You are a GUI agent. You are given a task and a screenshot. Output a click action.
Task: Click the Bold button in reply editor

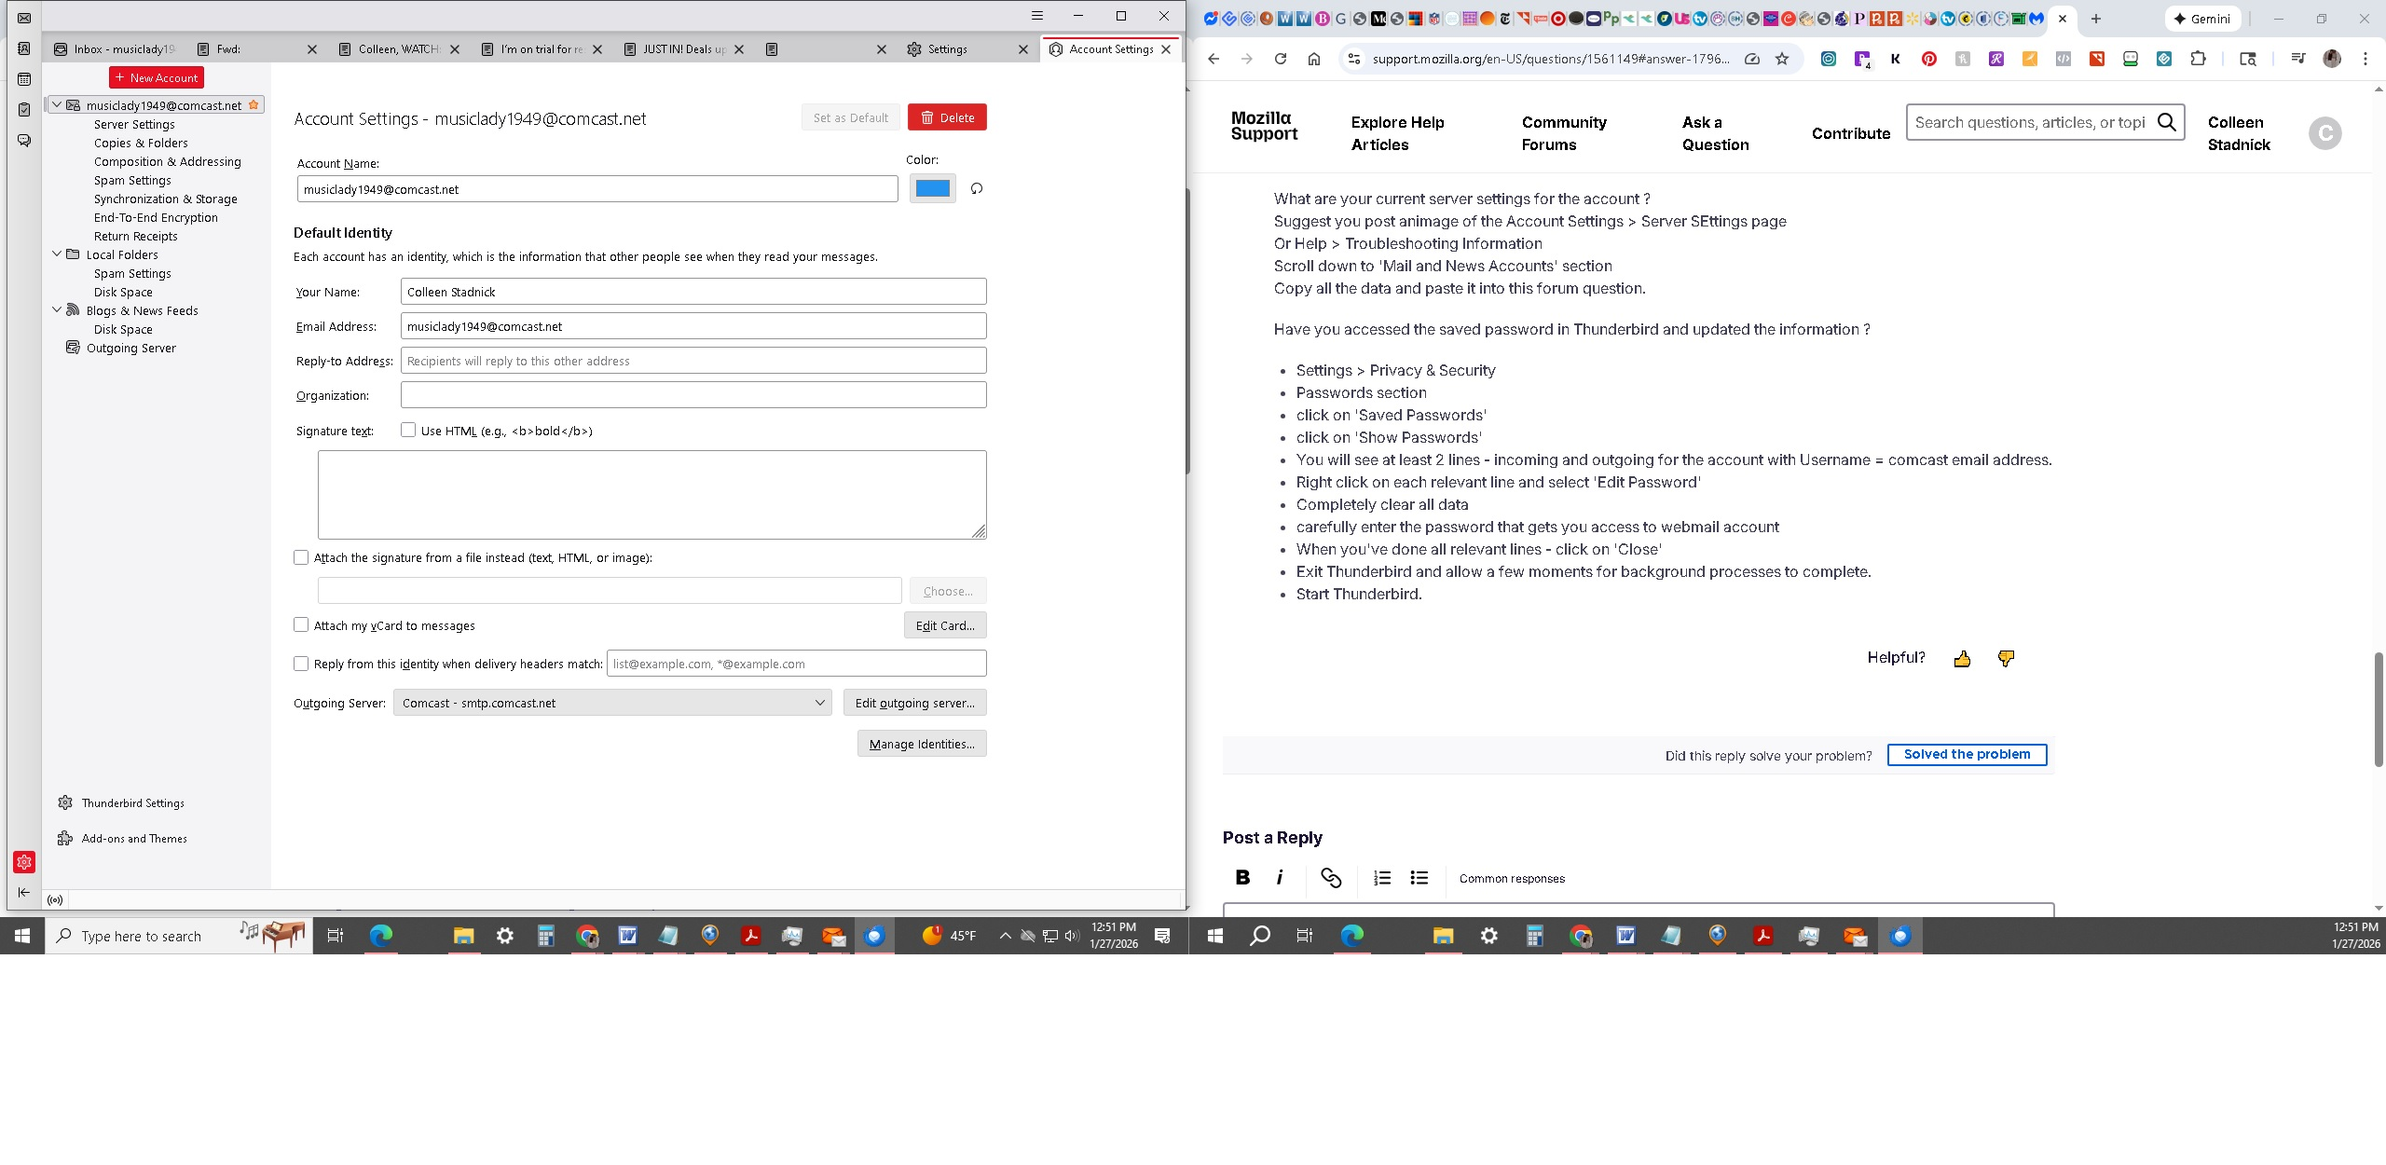[x=1241, y=877]
